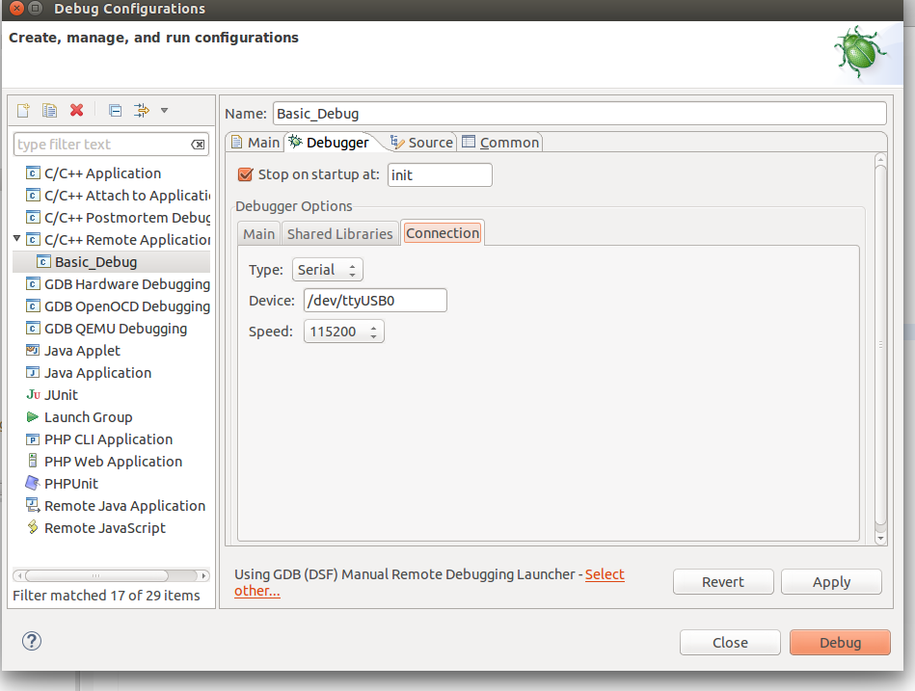This screenshot has width=915, height=691.
Task: Switch to the Source tab
Action: 422,143
